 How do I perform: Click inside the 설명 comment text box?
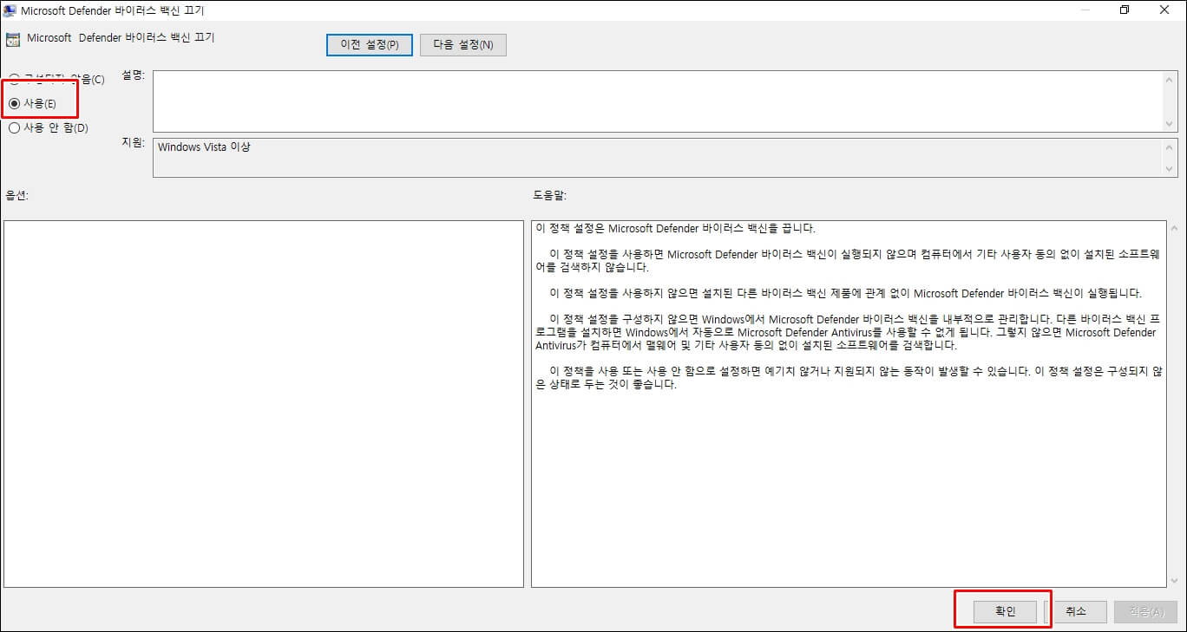tap(658, 101)
